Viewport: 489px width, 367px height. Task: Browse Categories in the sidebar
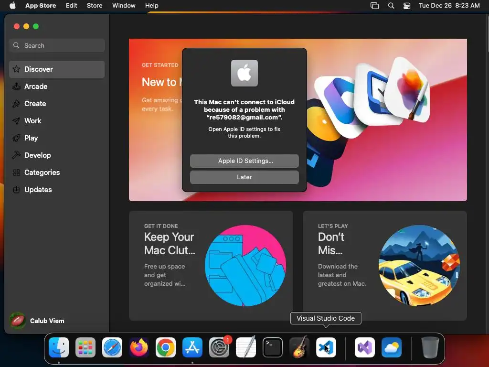pos(57,172)
